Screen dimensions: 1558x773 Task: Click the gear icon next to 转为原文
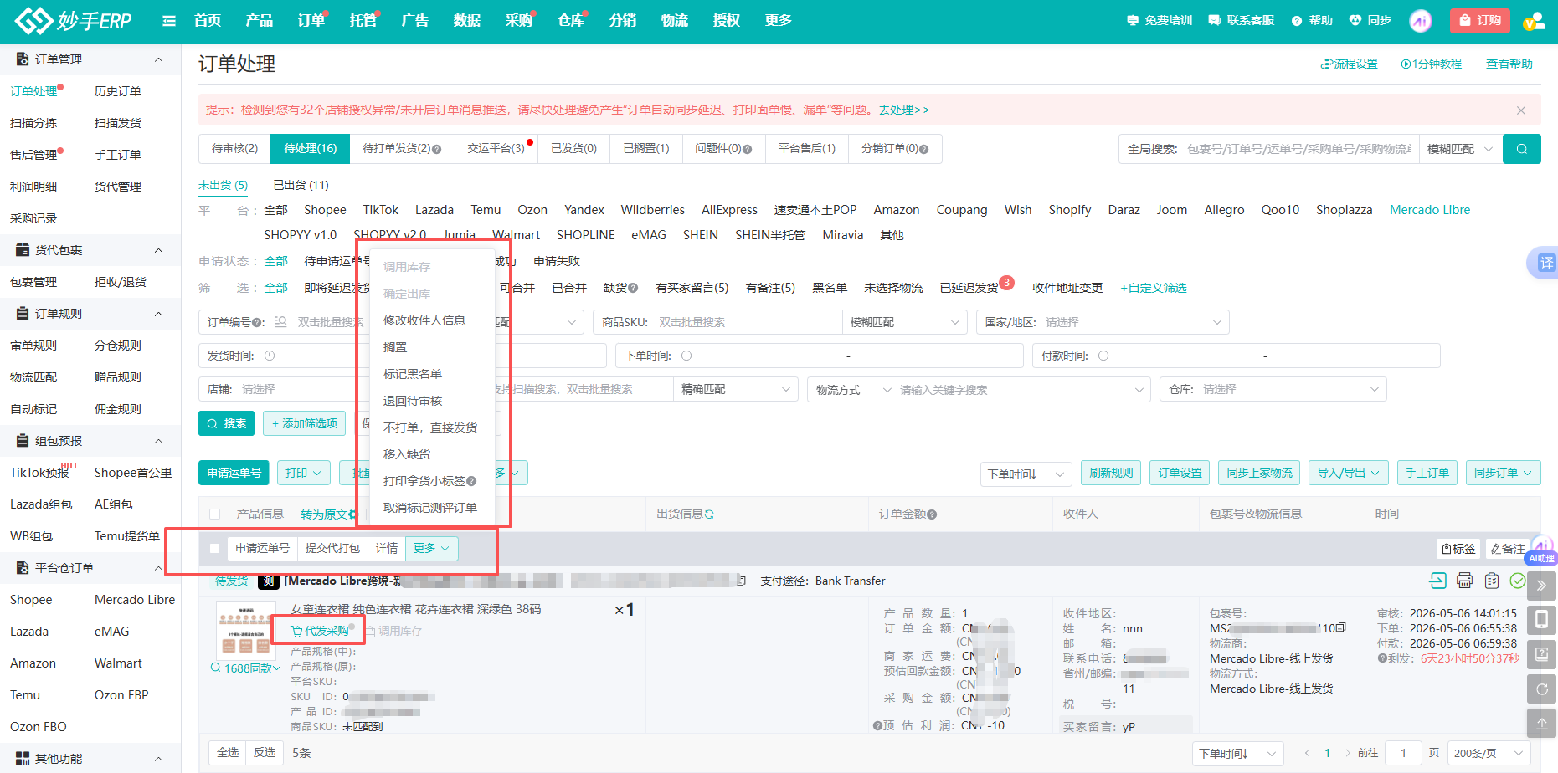pyautogui.click(x=352, y=514)
